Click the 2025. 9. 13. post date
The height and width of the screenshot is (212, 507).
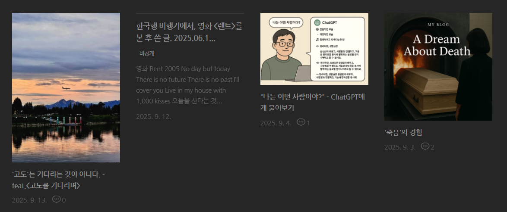pos(29,200)
